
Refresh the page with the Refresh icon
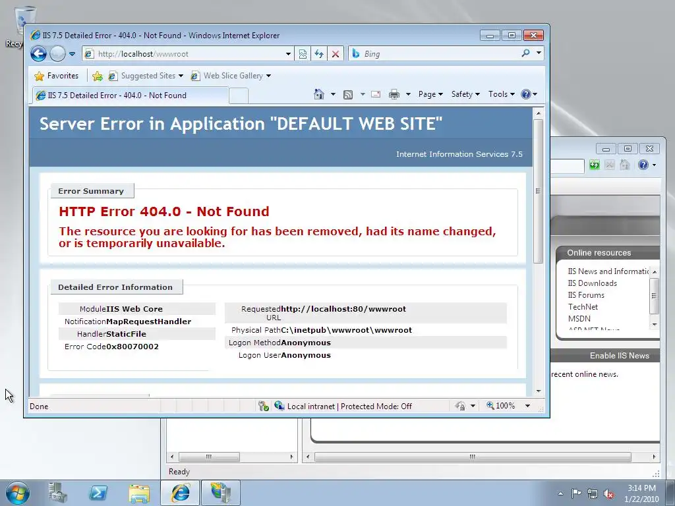[319, 54]
